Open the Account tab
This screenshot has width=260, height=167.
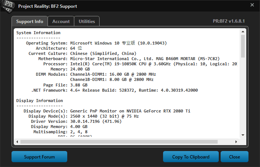61,22
